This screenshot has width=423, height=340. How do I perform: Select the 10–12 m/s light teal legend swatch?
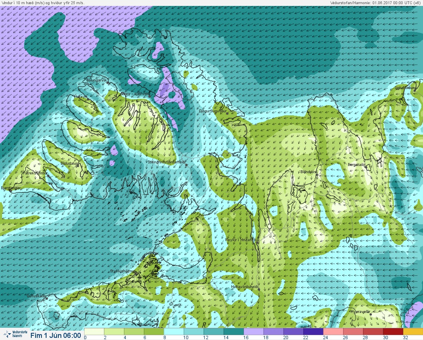[x=194, y=332]
